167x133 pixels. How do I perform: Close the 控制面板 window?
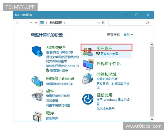pos(148,15)
